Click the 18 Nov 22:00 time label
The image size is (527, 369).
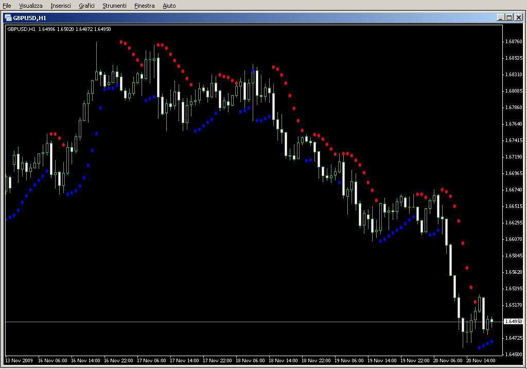(316, 361)
